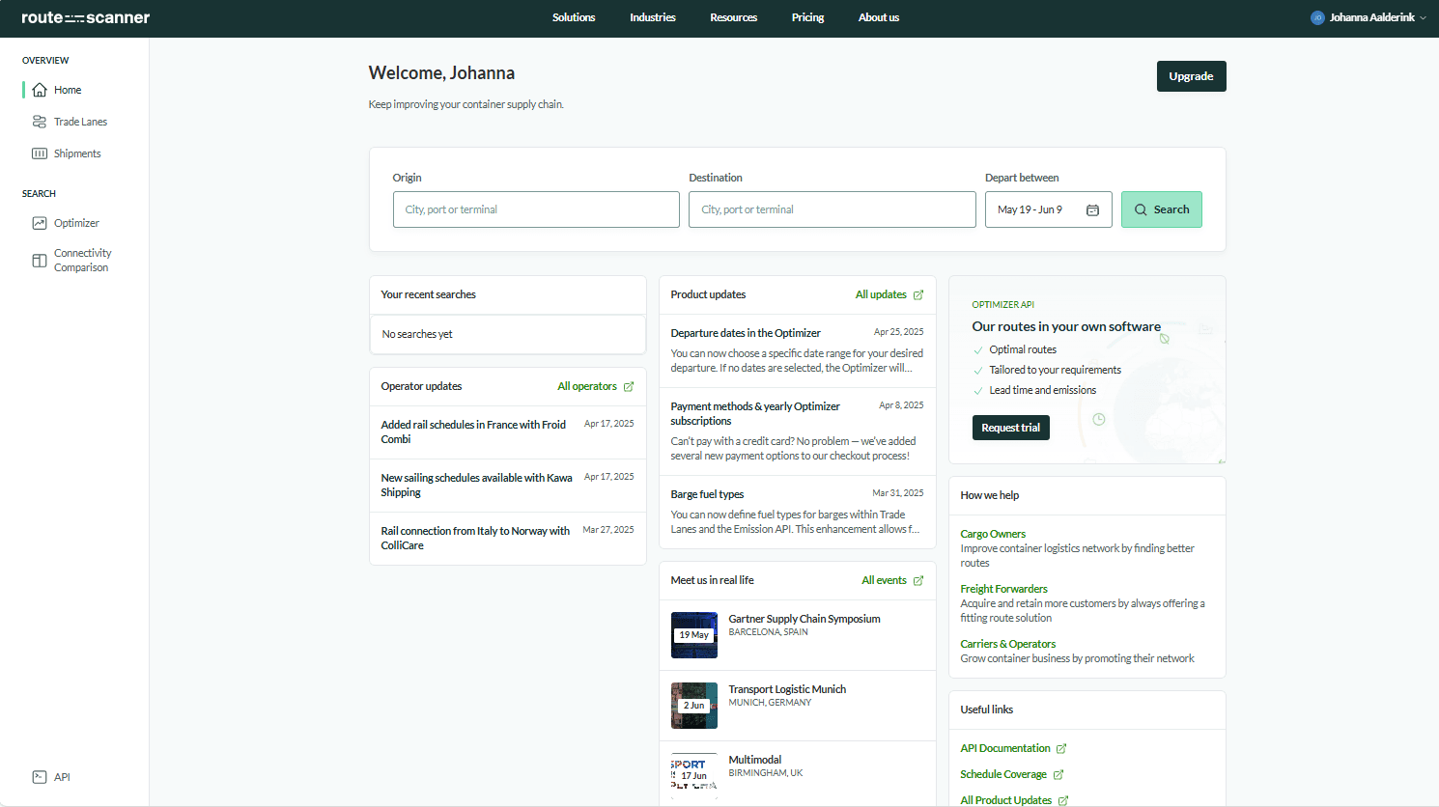
Task: Click the external link icon beside All operators
Action: [629, 387]
